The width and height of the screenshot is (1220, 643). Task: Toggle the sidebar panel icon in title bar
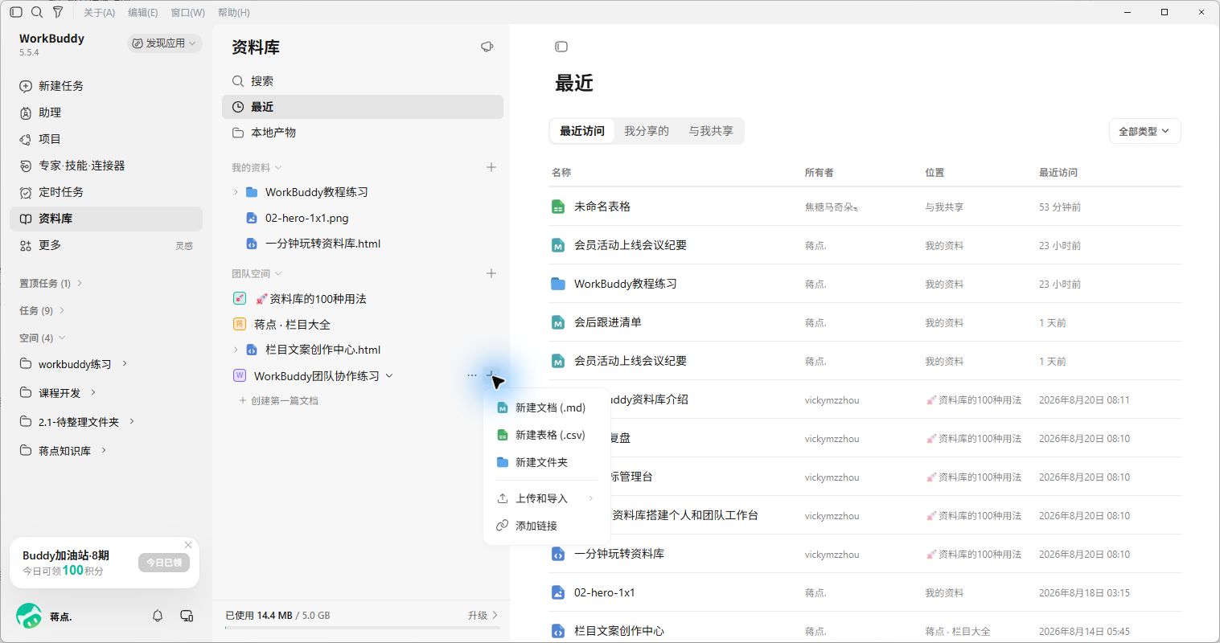[16, 12]
